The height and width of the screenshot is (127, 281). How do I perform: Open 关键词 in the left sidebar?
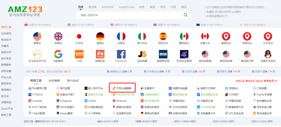point(5,46)
